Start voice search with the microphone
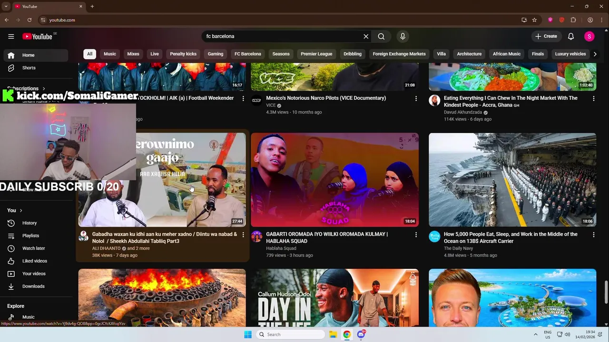Viewport: 609px width, 342px height. tap(403, 36)
